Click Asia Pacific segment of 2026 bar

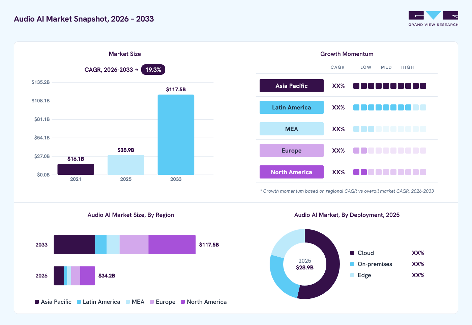point(59,276)
